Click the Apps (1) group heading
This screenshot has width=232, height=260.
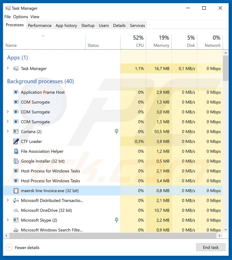(x=17, y=58)
